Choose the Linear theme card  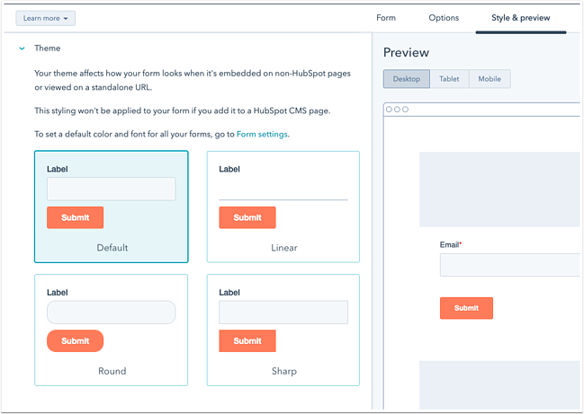tap(283, 207)
